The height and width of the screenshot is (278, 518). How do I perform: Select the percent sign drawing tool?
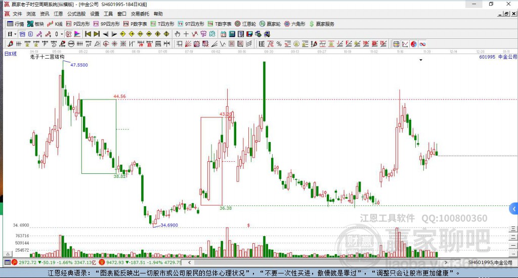point(279,44)
